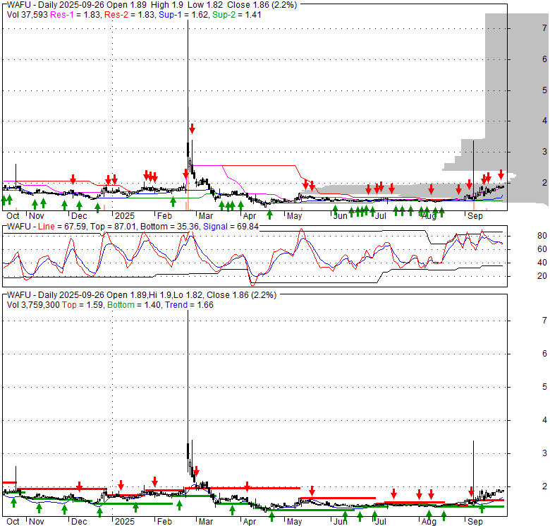
Task: Click the 'Nov' label on the lower chart axis
Action: [37, 522]
